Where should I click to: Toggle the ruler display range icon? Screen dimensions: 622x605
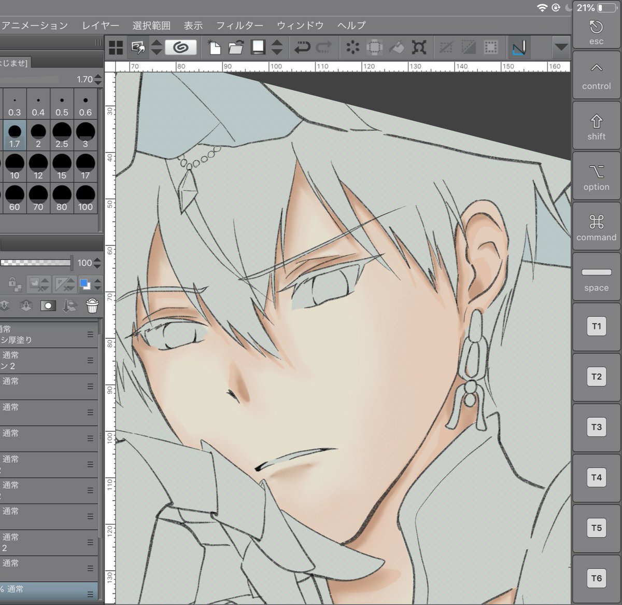[62, 284]
